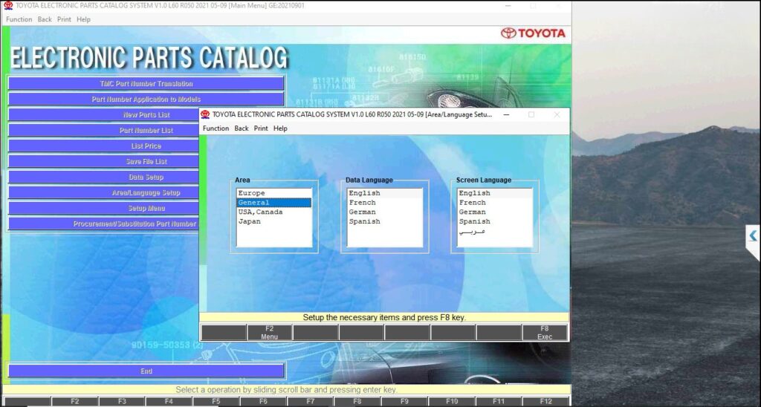
Task: Select Europe in the Area list
Action: (x=273, y=193)
